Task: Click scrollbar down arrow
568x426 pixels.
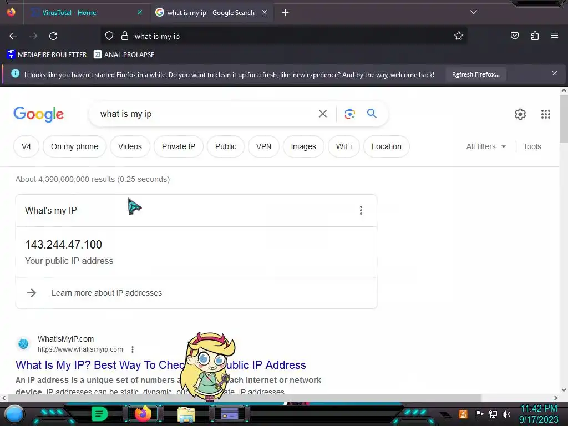Action: (564, 390)
